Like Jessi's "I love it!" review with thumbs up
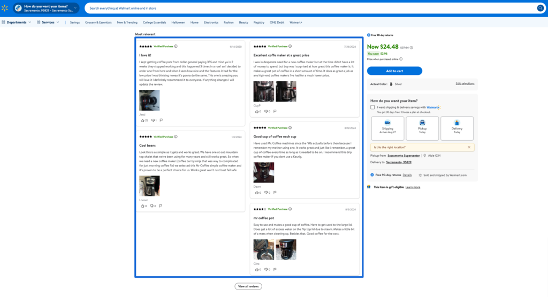This screenshot has width=548, height=297. [142, 120]
